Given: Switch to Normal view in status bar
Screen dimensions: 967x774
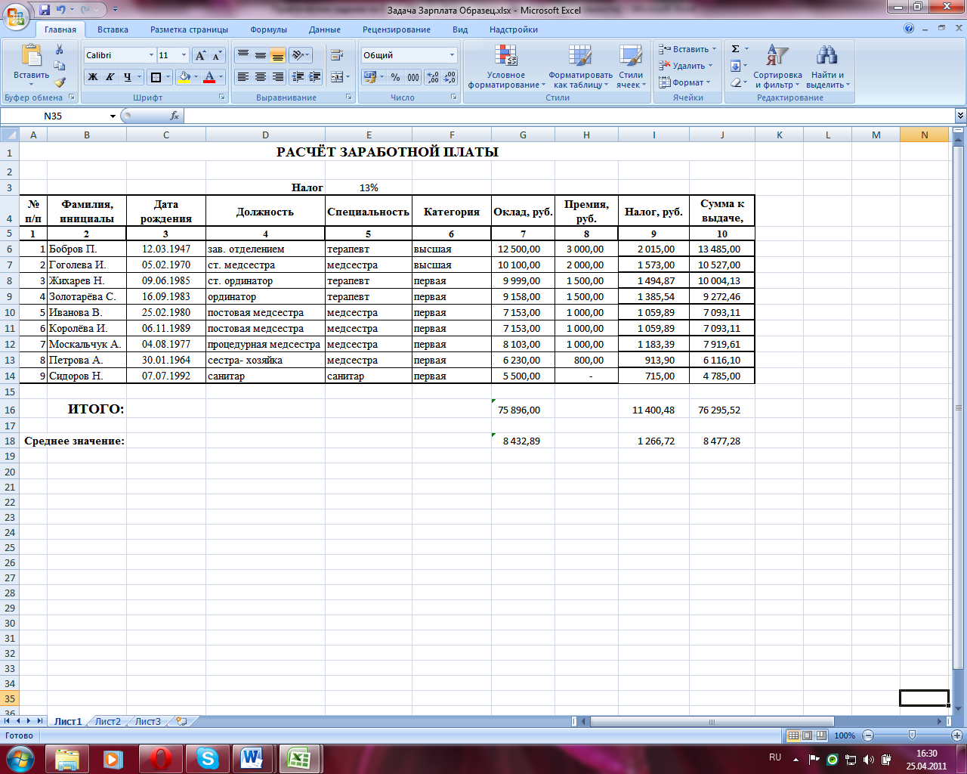Looking at the screenshot, I should (x=793, y=735).
